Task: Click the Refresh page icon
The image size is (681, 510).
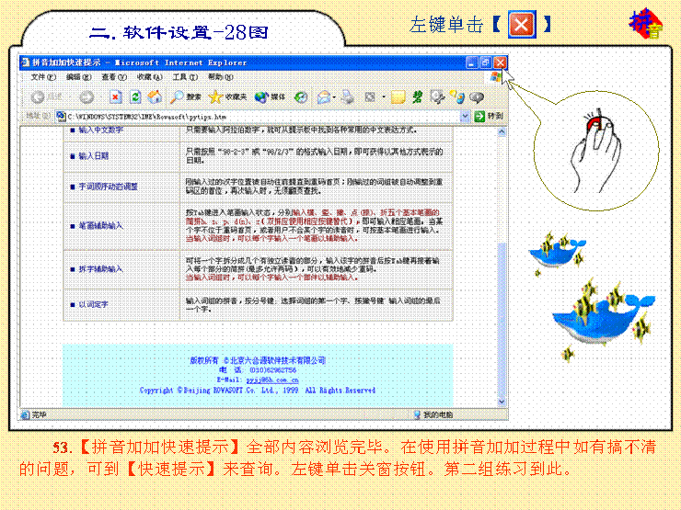Action: (135, 97)
